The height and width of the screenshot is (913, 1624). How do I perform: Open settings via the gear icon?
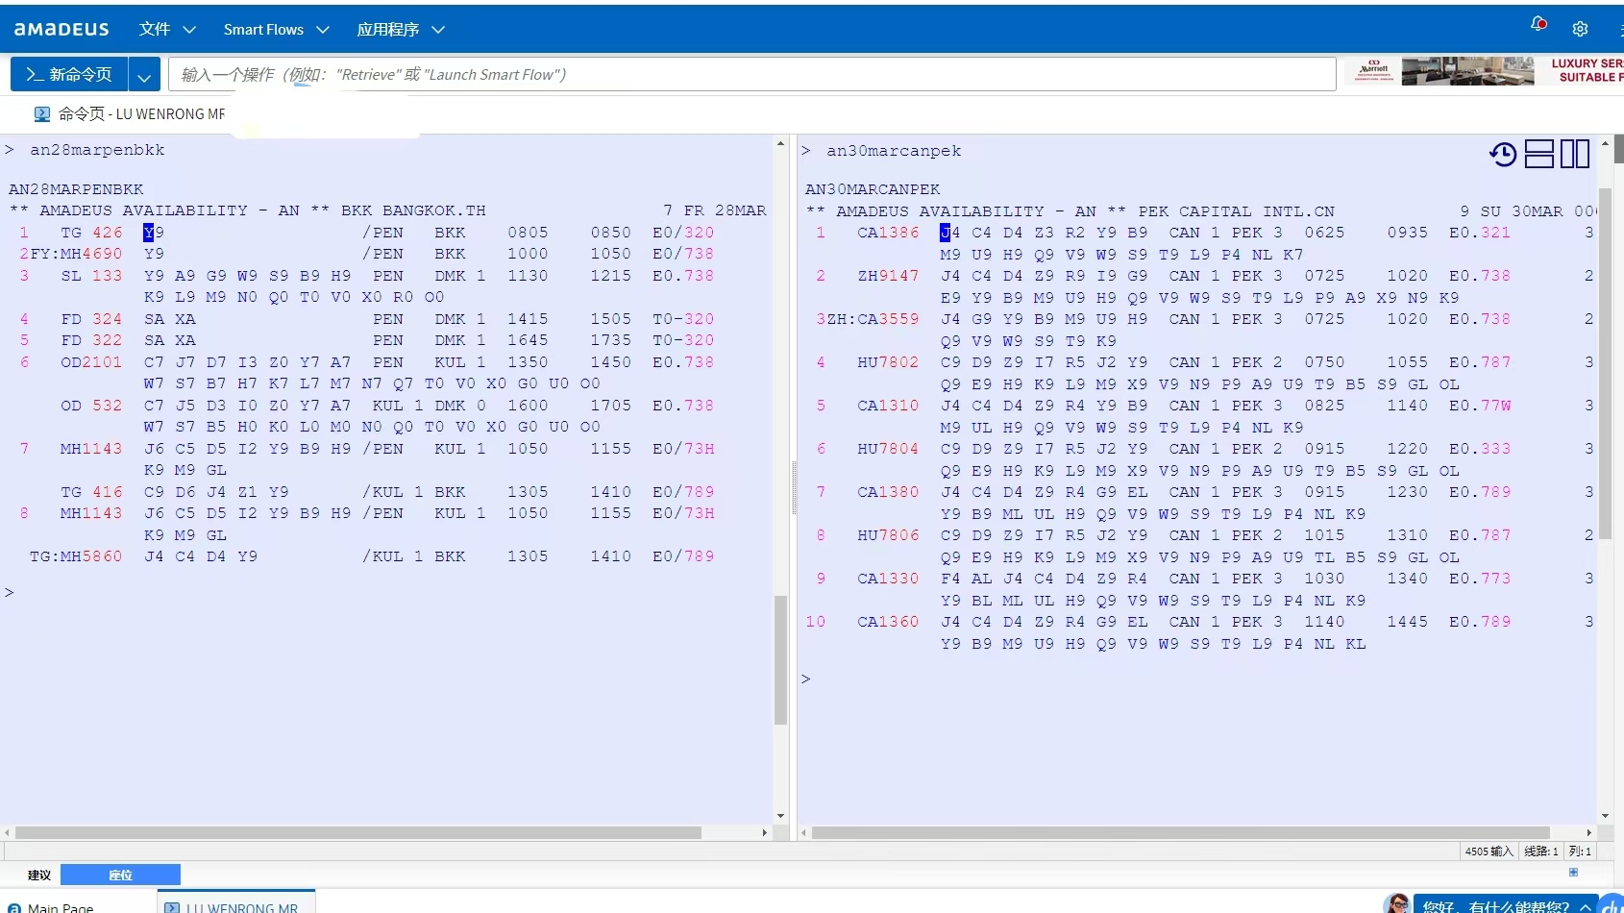[x=1580, y=29]
